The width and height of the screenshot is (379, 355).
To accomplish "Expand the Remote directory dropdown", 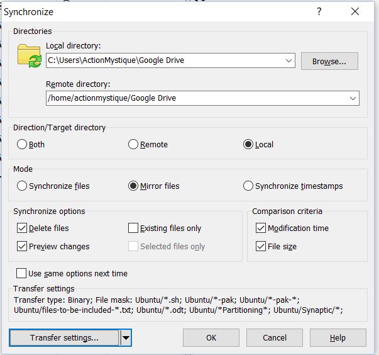I will tap(353, 98).
